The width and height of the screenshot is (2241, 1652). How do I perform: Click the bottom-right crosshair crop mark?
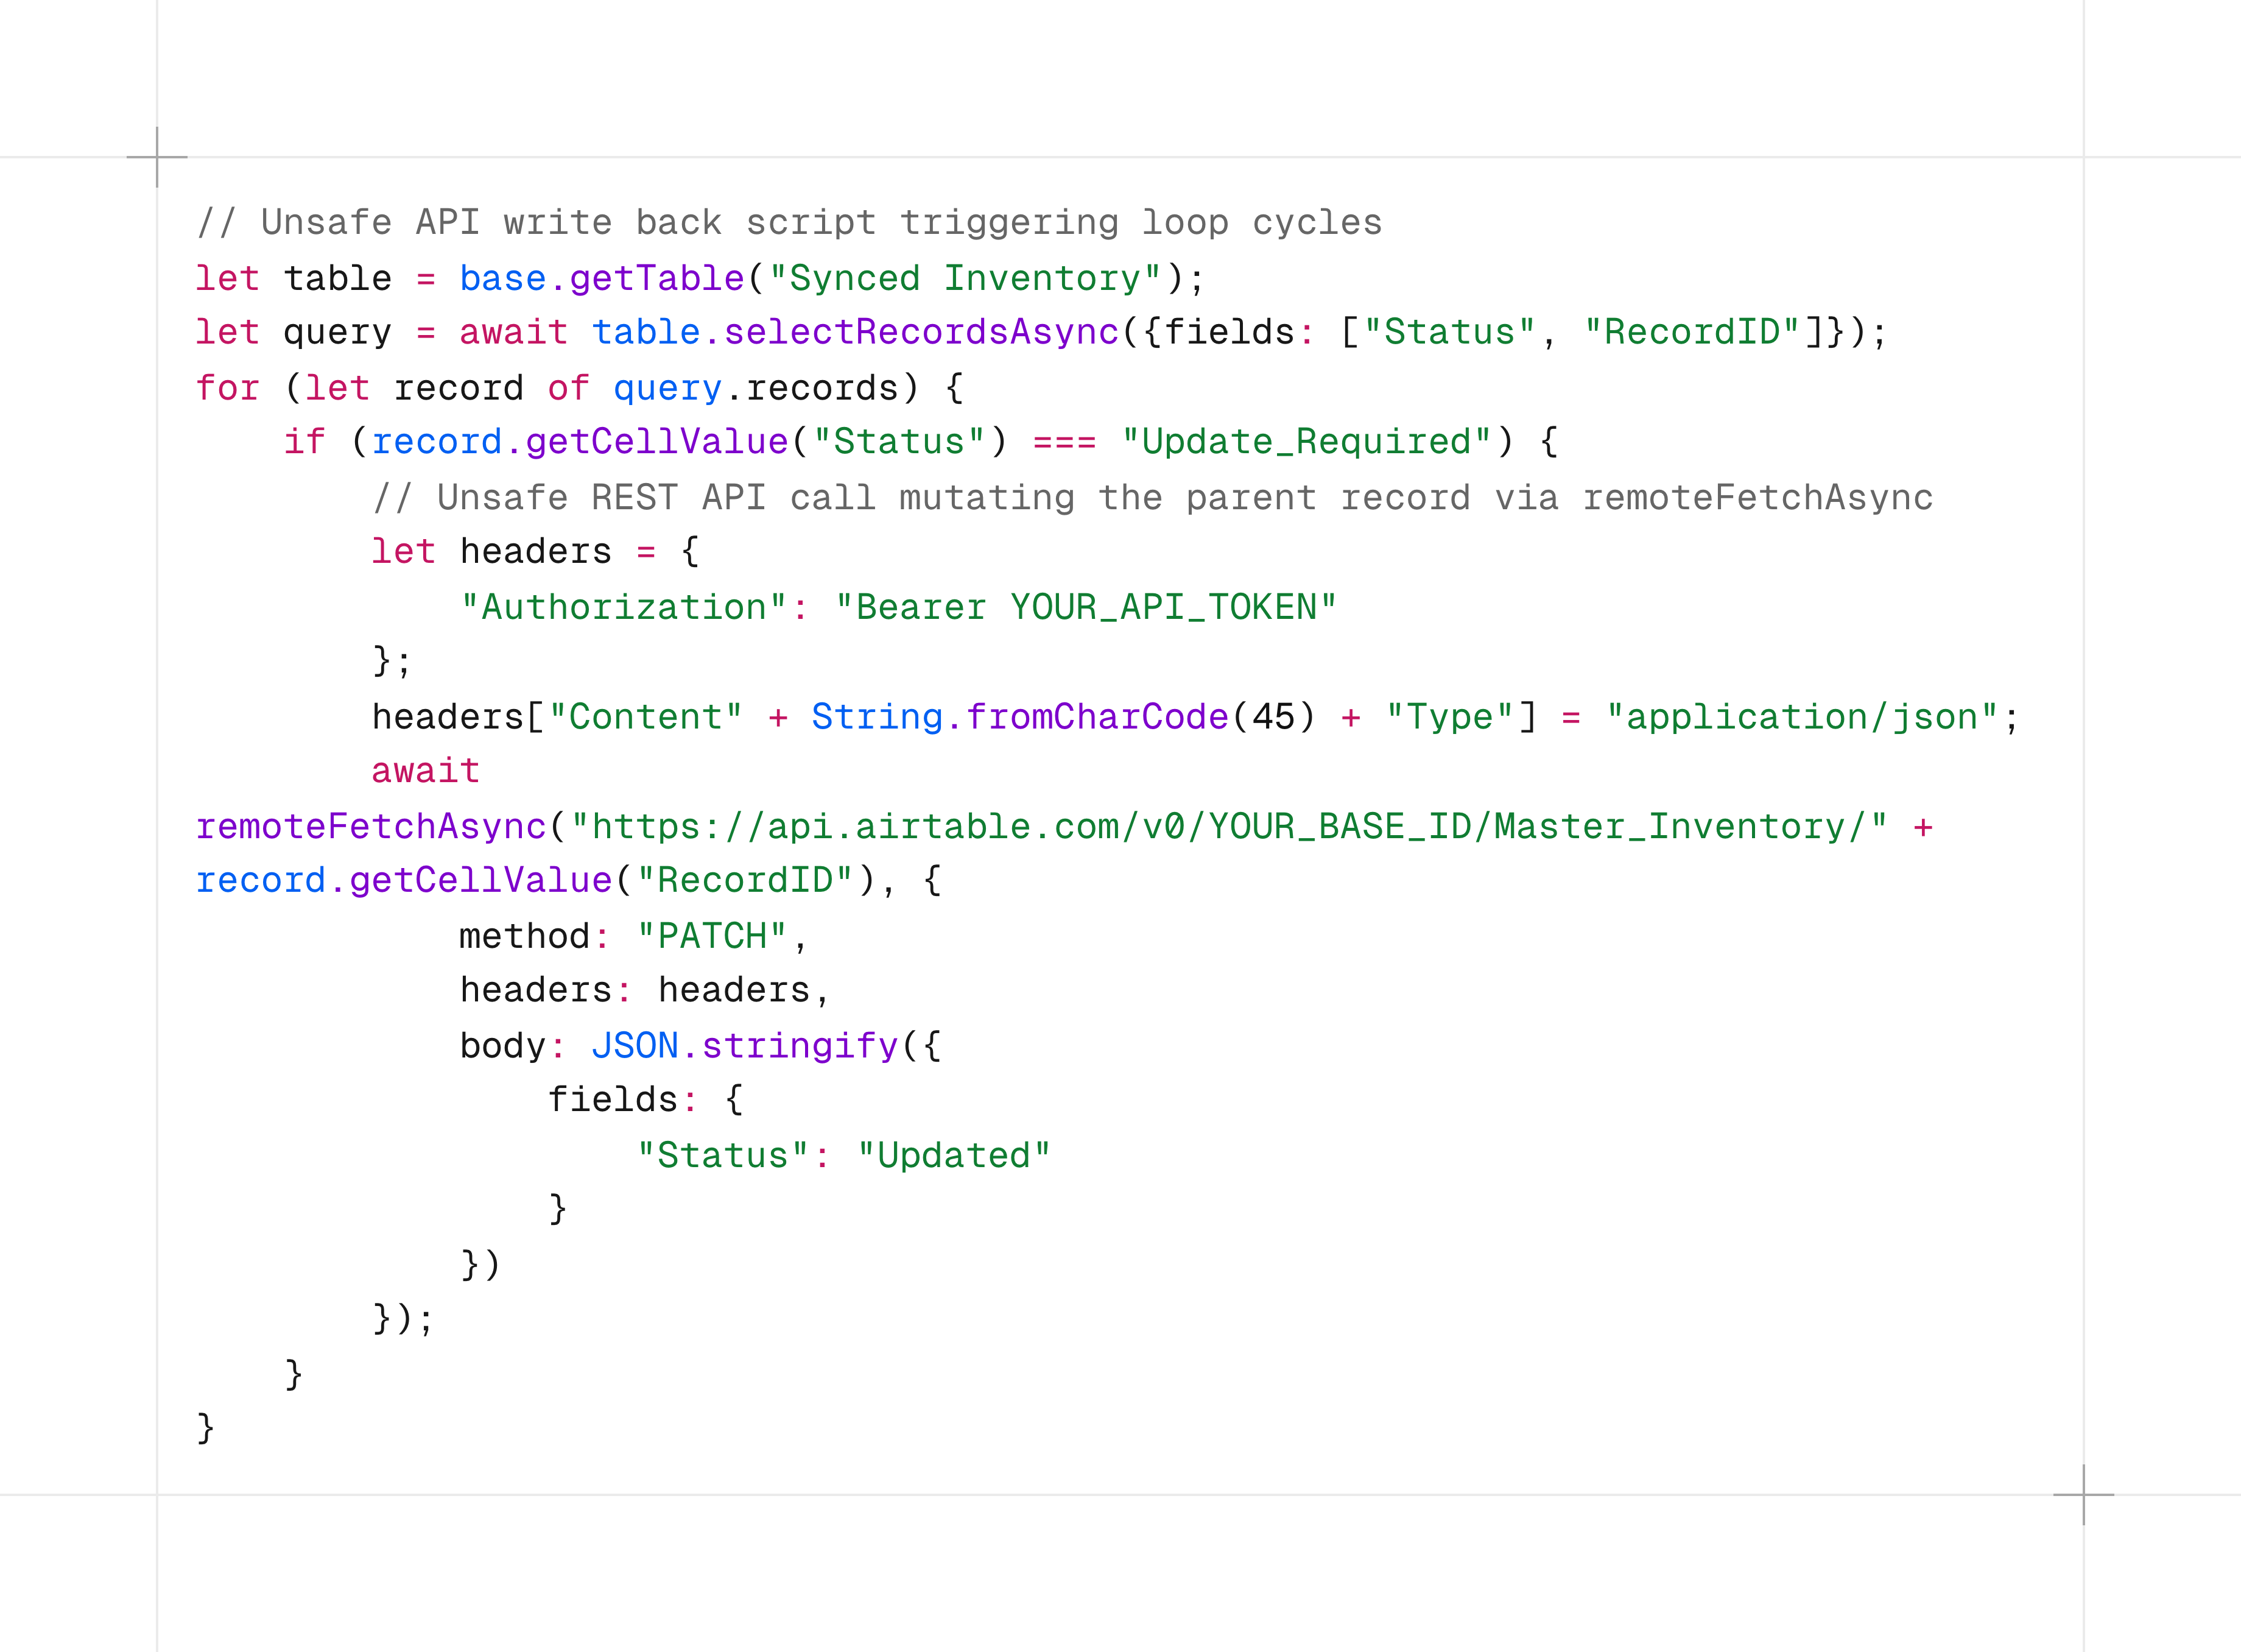tap(2083, 1494)
